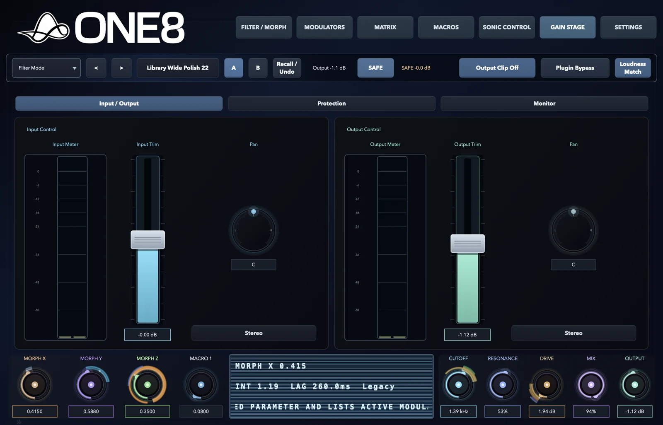Toggle input Stereo mode button

click(254, 333)
